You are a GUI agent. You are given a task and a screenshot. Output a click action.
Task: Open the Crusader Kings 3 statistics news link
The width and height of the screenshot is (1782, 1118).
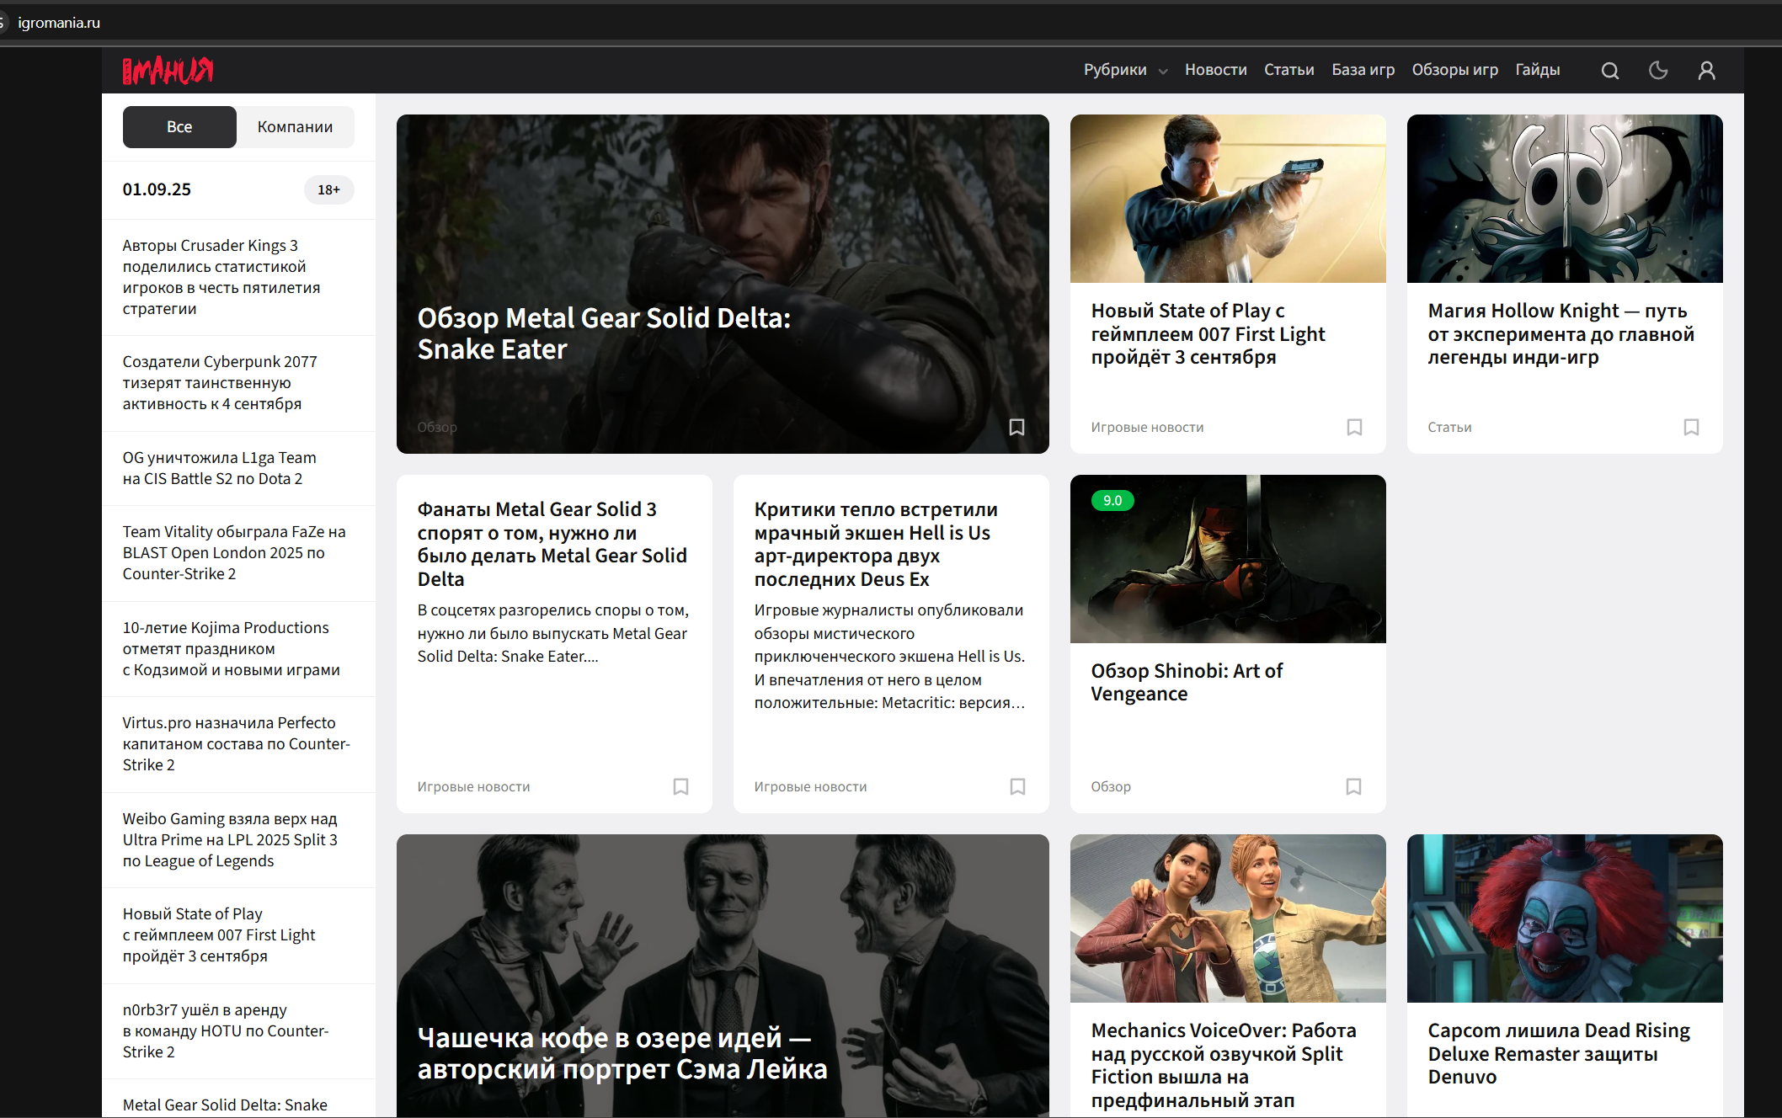click(221, 277)
